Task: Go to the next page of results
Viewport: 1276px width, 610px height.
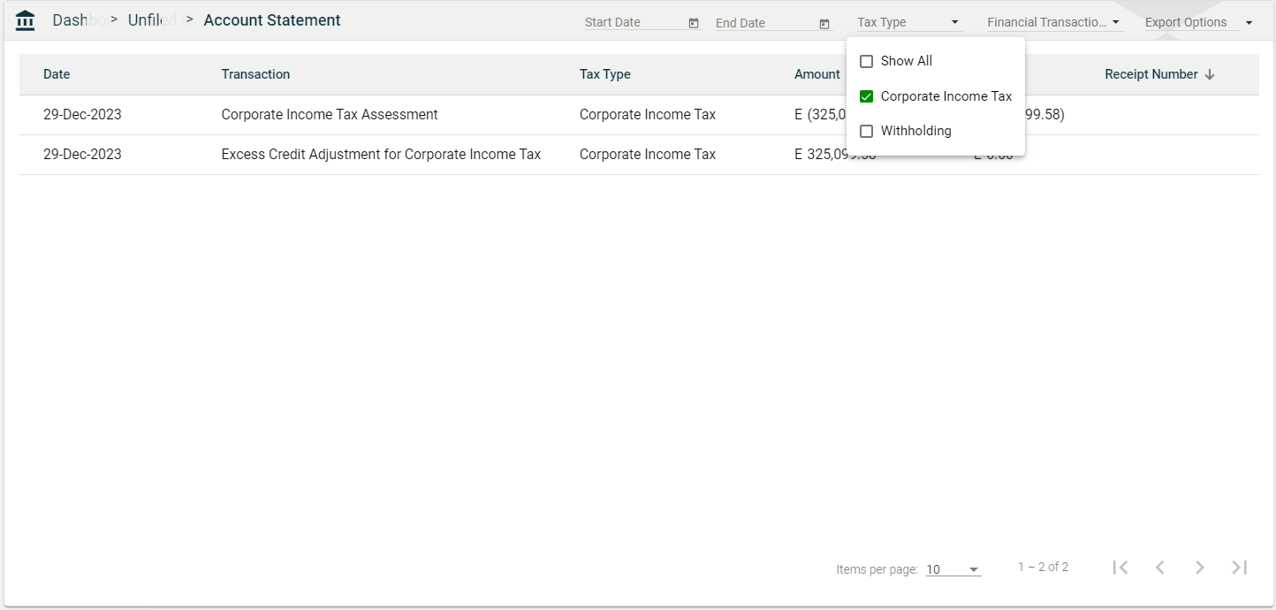Action: click(1199, 568)
